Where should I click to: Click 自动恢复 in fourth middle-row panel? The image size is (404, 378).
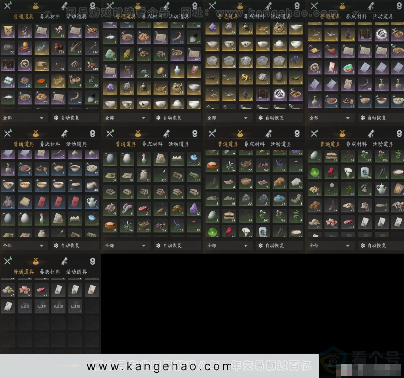tap(382, 245)
